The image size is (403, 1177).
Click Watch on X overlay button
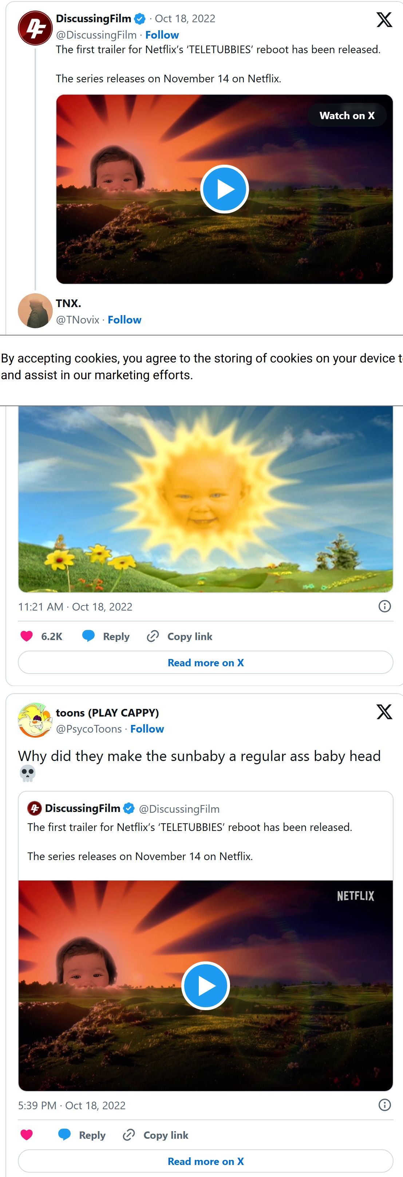tap(347, 115)
